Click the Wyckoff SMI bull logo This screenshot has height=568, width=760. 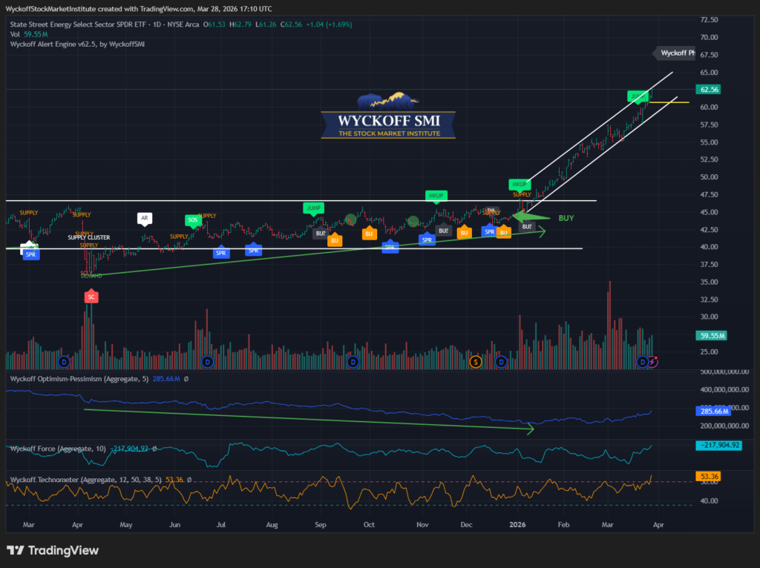388,102
